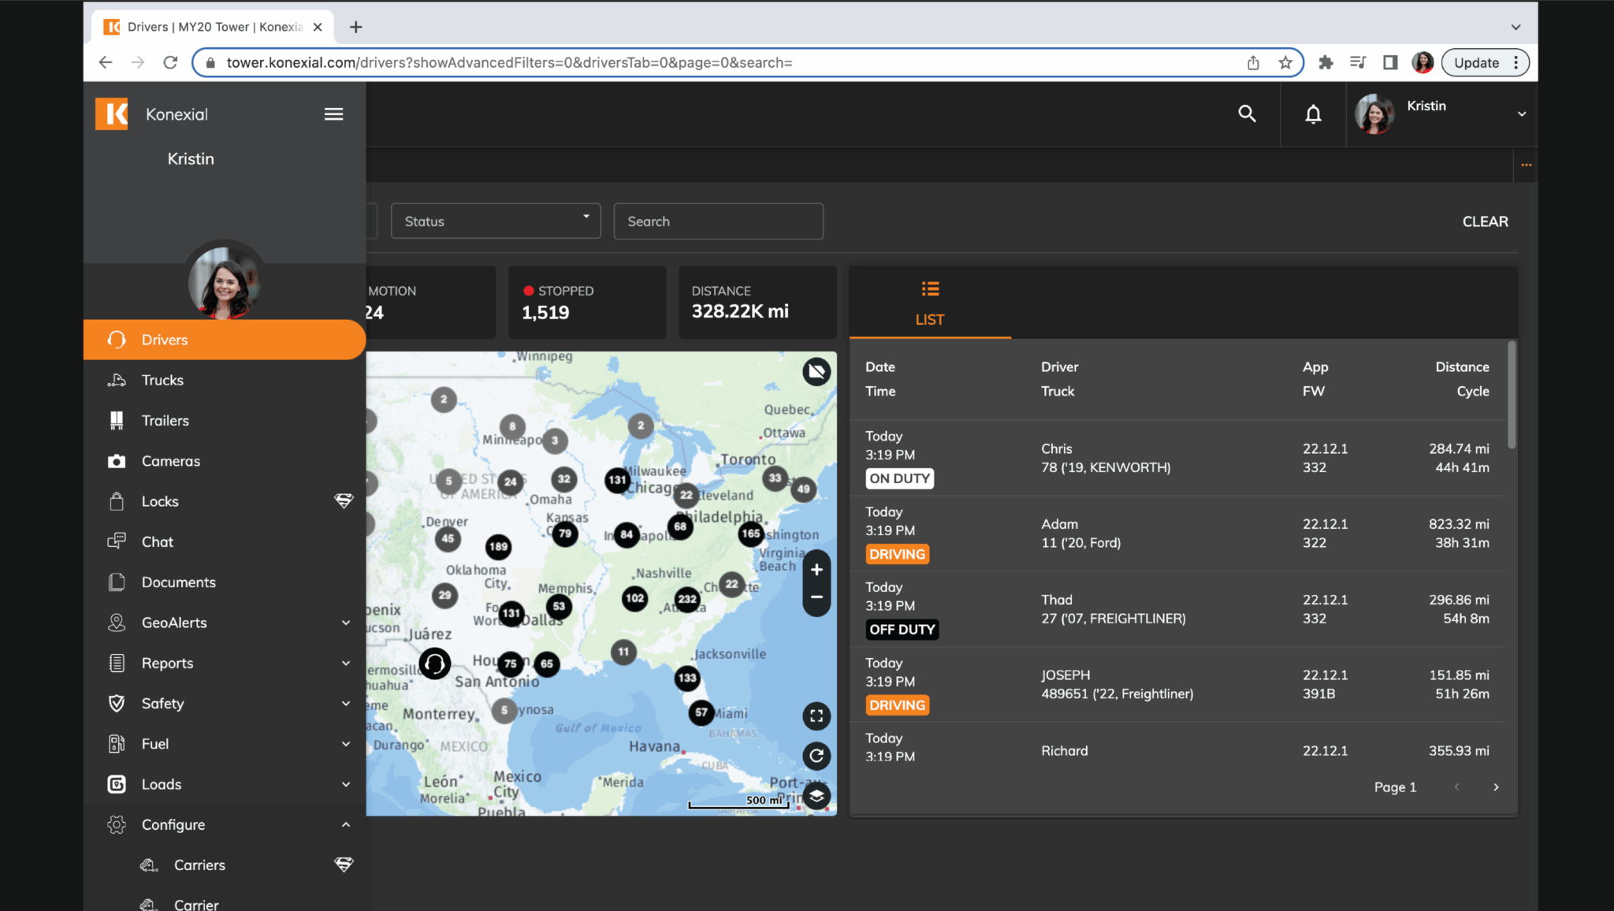Open the notifications bell
Viewport: 1614px width, 911px height.
1313,113
